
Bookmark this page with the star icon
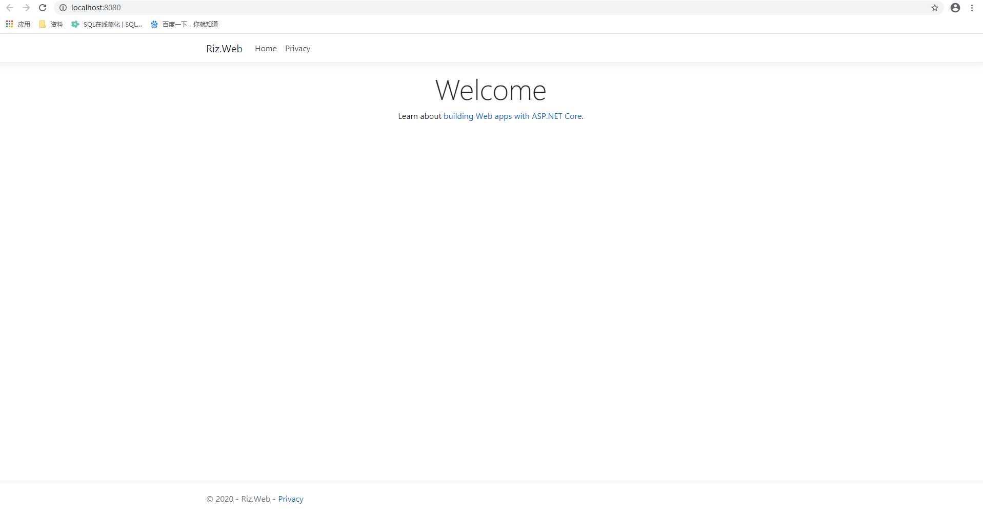click(x=935, y=8)
